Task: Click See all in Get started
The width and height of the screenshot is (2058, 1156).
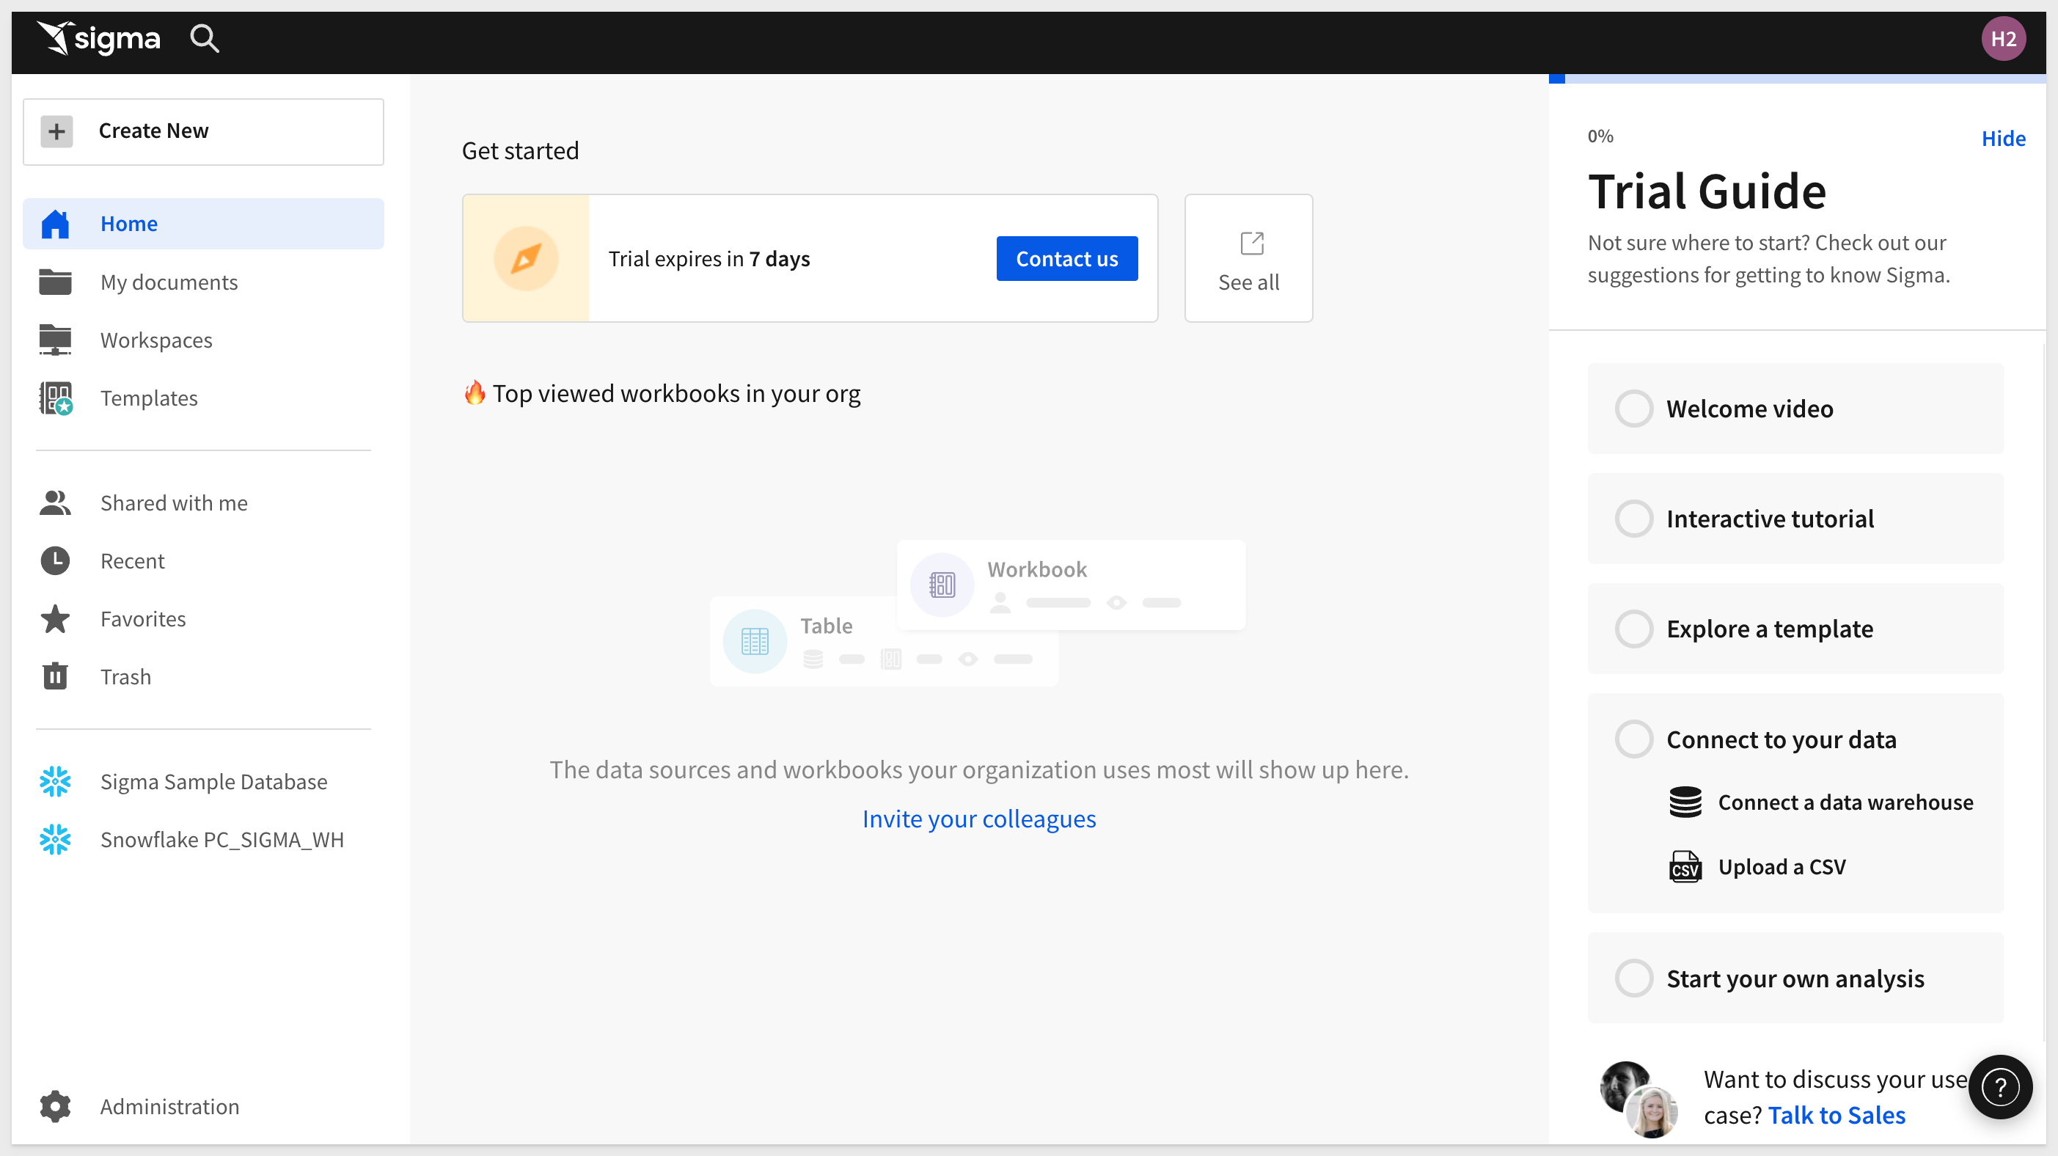Action: point(1248,258)
